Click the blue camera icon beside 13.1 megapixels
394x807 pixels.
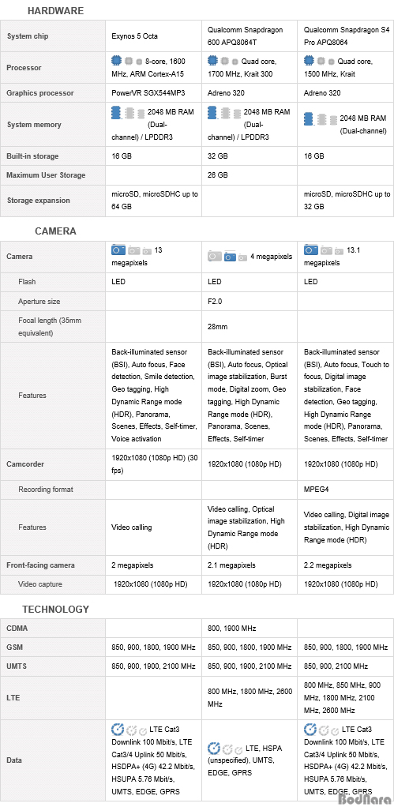311,250
